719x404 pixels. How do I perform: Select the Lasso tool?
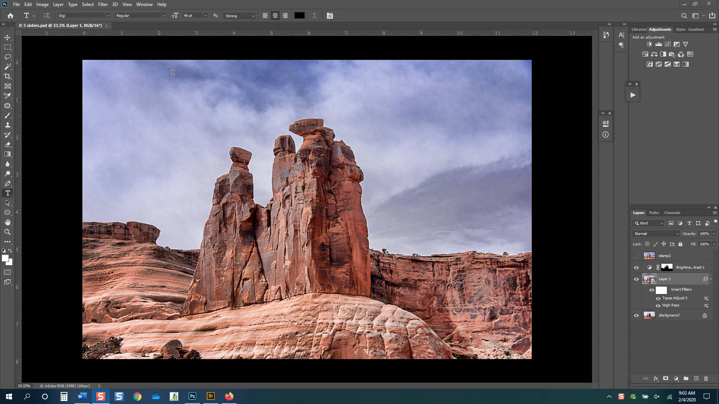(x=7, y=57)
